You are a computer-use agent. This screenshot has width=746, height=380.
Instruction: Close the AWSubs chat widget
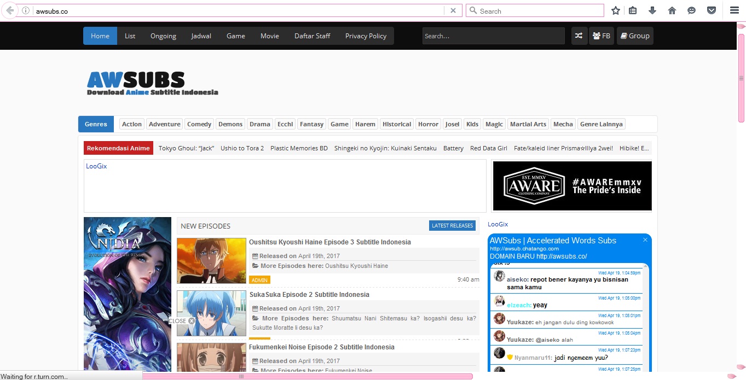point(645,240)
